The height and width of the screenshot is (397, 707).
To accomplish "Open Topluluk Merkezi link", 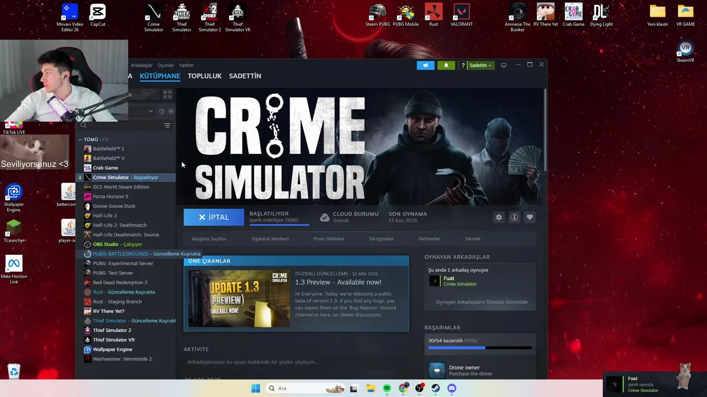I will point(270,239).
